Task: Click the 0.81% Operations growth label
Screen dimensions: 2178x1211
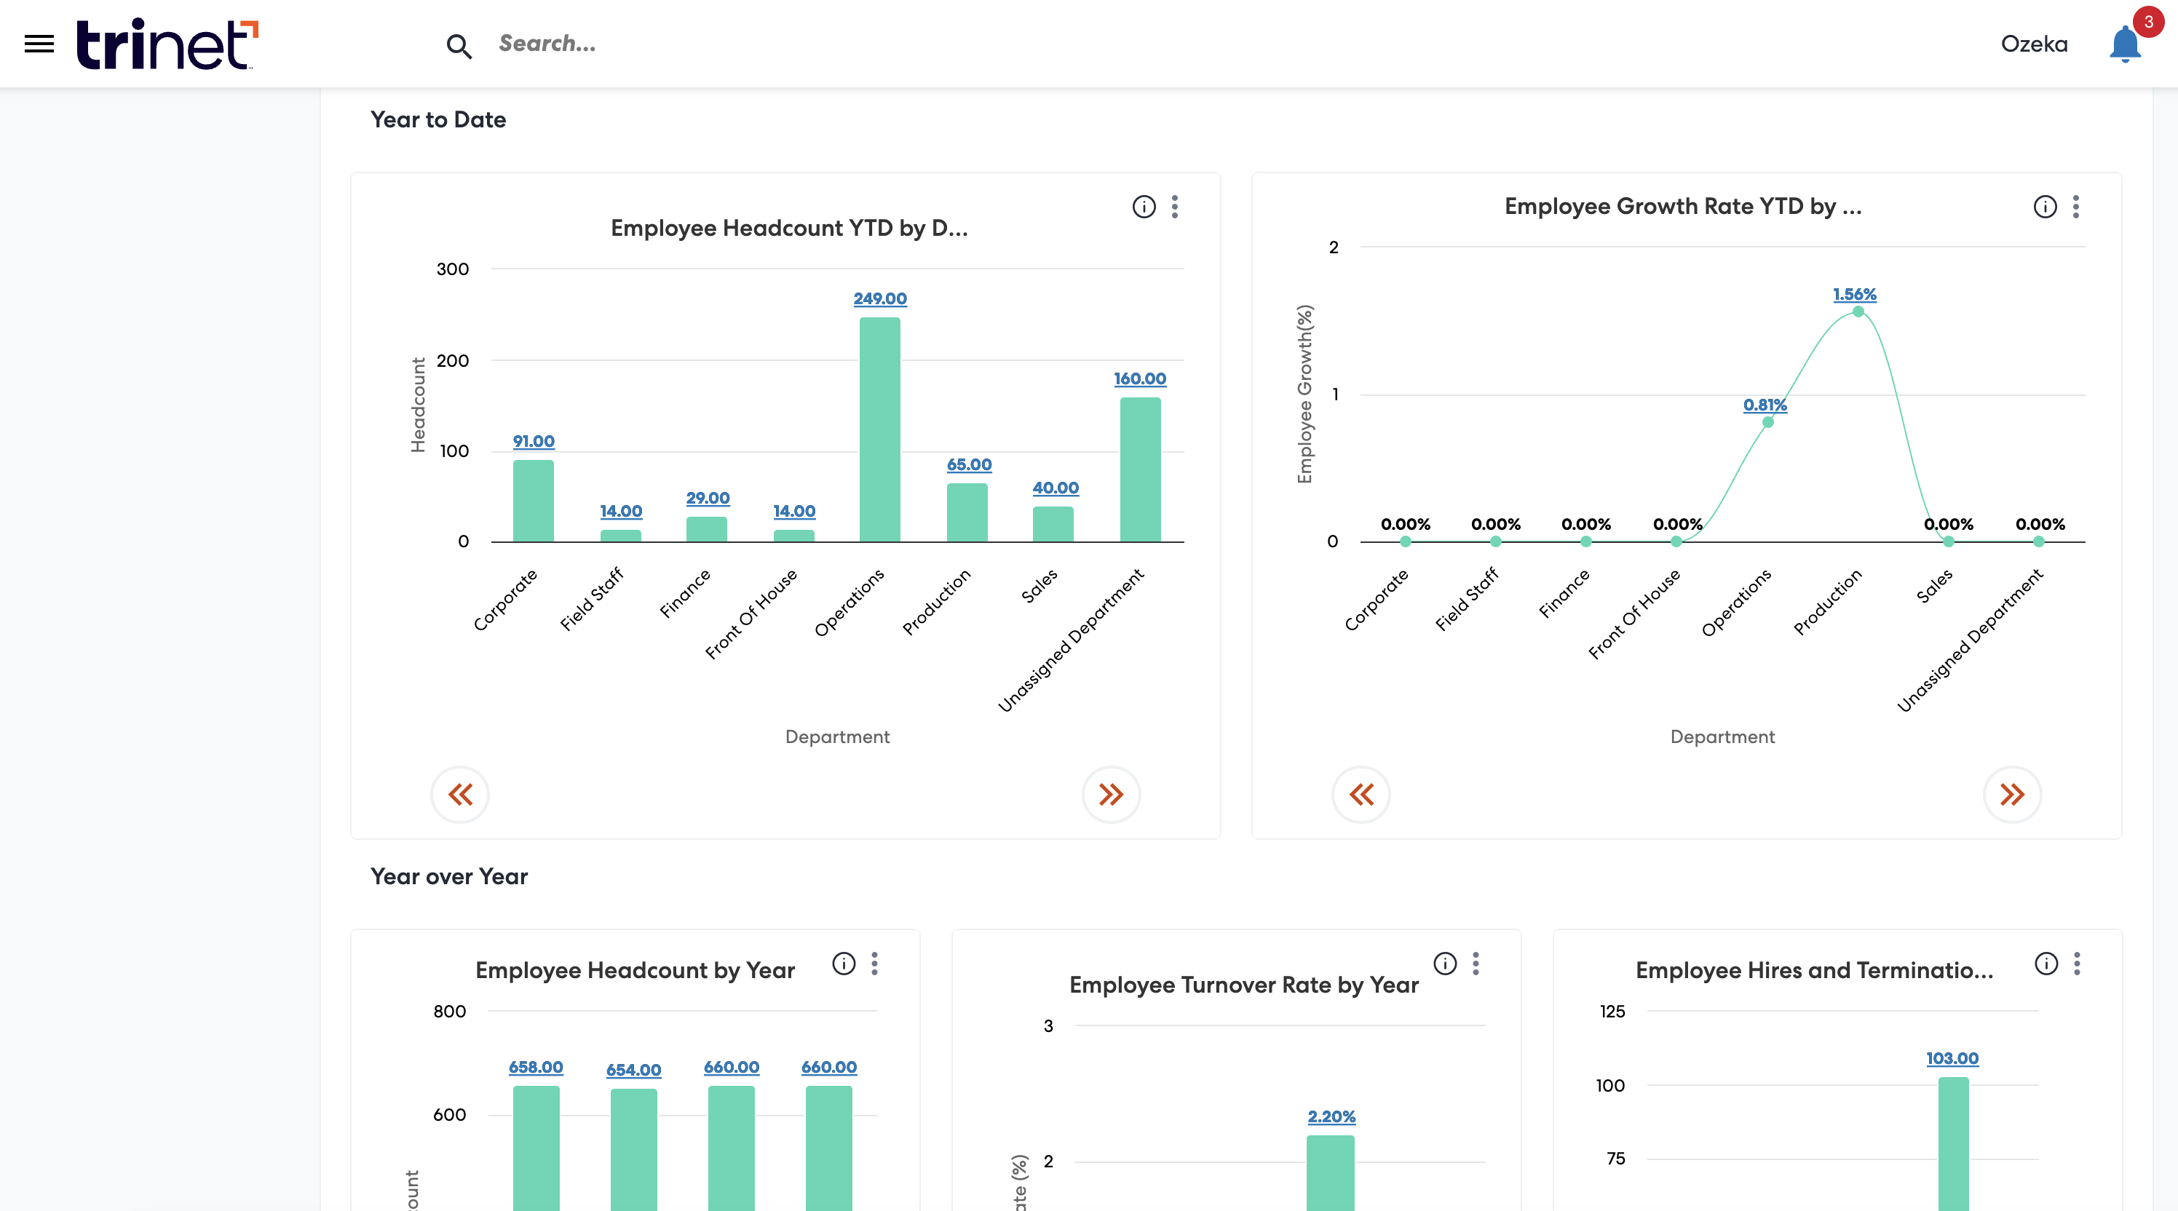Action: click(x=1765, y=405)
